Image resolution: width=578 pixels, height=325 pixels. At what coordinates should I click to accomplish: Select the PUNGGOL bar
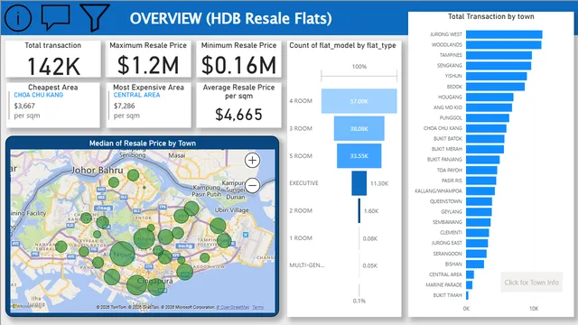[x=488, y=118]
